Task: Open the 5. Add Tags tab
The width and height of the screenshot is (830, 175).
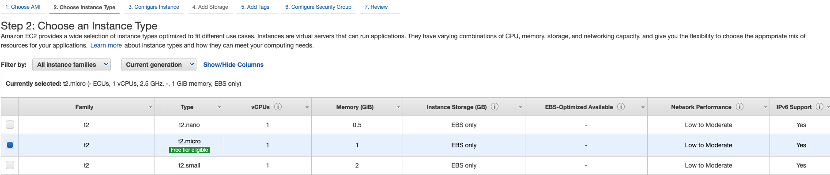Action: click(255, 7)
